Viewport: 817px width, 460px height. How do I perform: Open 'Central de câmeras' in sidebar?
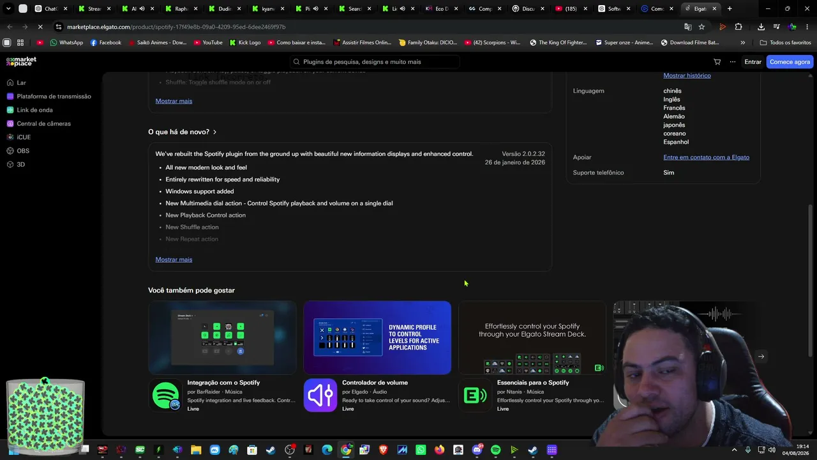coord(38,123)
